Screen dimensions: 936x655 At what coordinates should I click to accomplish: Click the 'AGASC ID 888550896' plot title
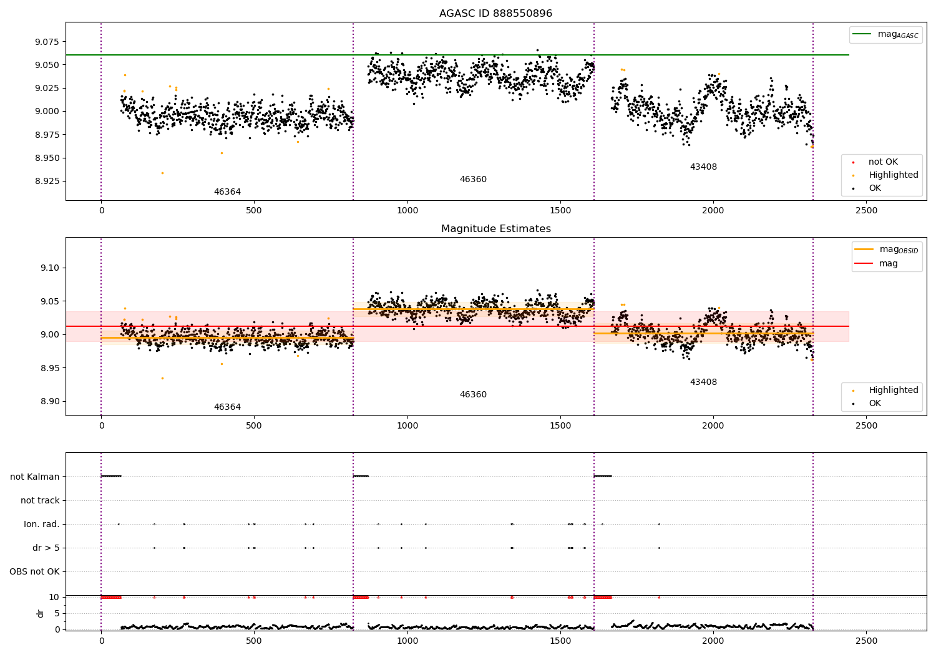tap(495, 14)
